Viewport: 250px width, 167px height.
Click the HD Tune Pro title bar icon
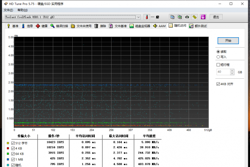[6, 4]
